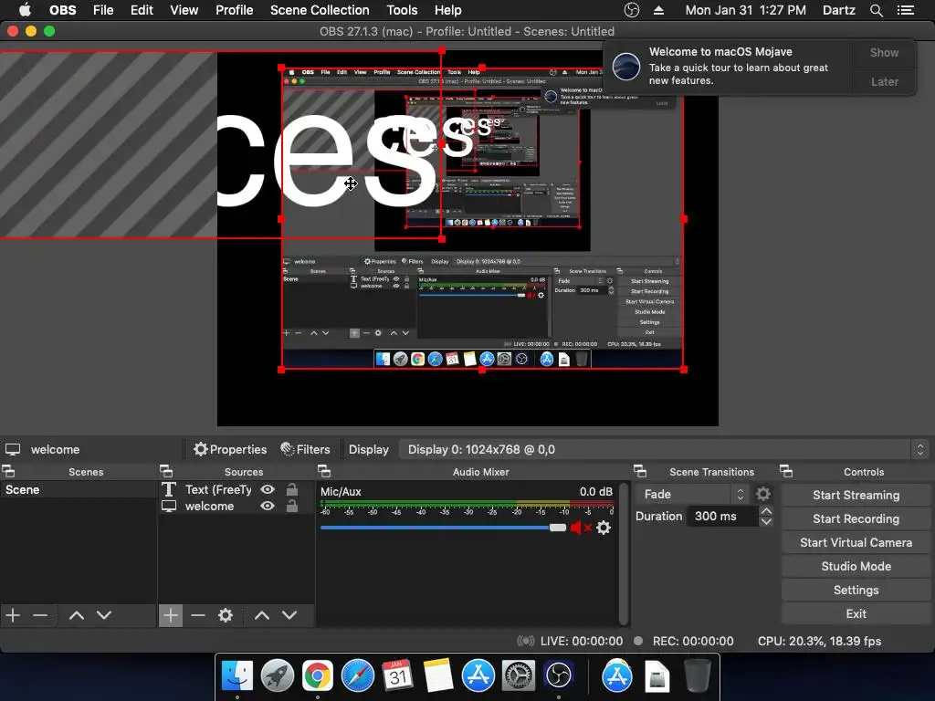The height and width of the screenshot is (701, 935).
Task: Remove selected source with minus icon
Action: (x=198, y=615)
